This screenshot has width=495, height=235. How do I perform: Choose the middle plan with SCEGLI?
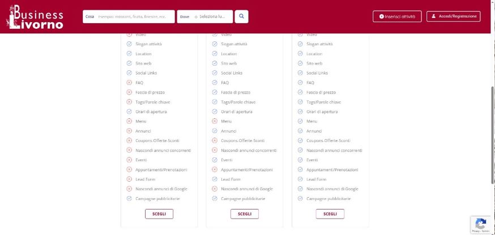244,214
